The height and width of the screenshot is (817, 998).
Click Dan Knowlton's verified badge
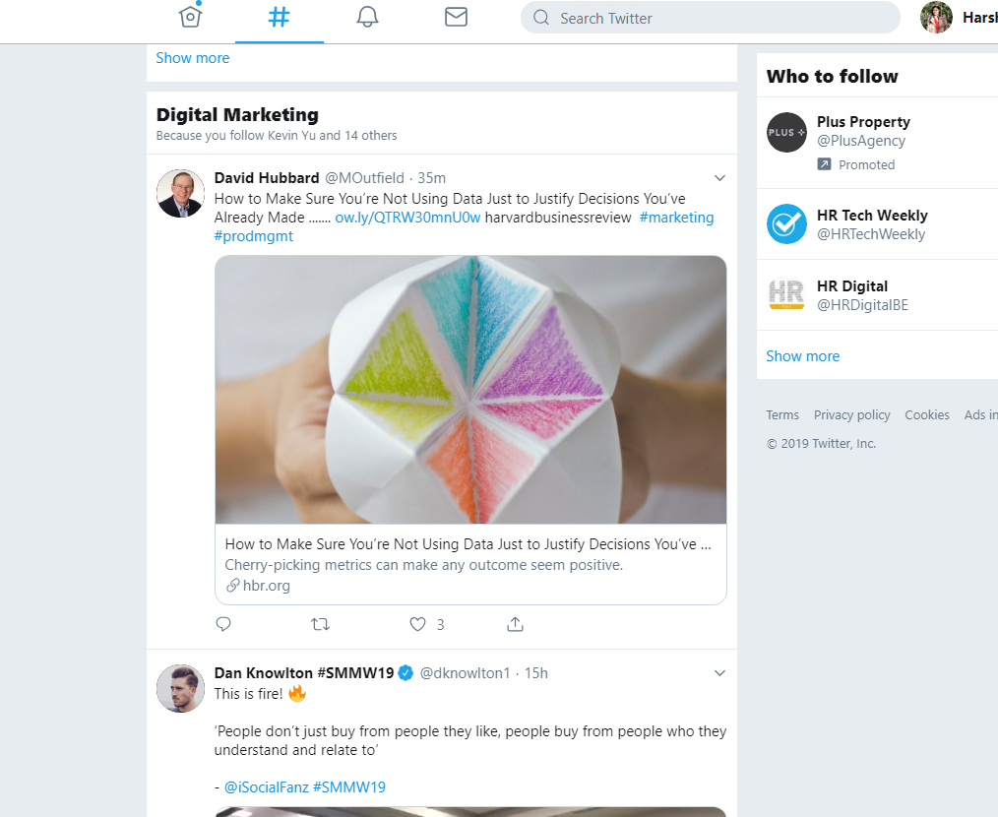pos(405,672)
